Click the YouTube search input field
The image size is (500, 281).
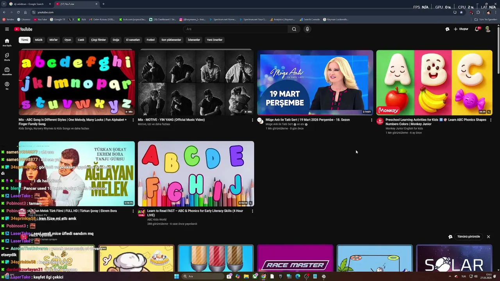coord(236,29)
